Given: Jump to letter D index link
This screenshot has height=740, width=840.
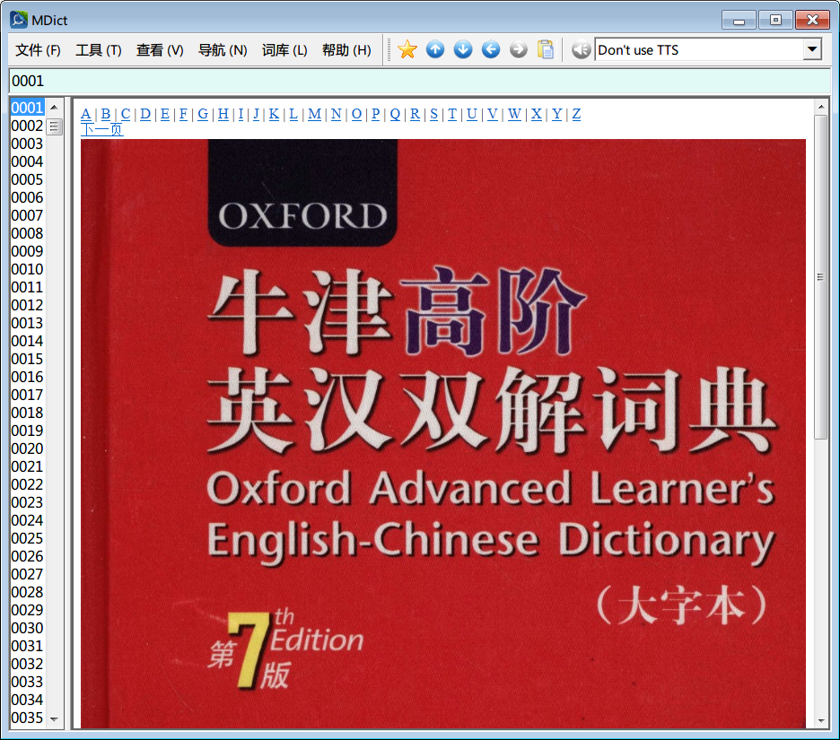Looking at the screenshot, I should tap(145, 114).
